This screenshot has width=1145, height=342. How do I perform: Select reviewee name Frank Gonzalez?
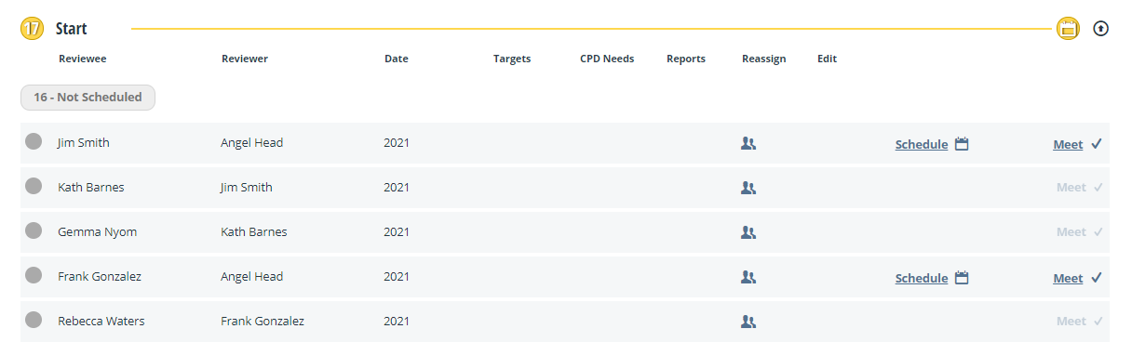click(100, 277)
